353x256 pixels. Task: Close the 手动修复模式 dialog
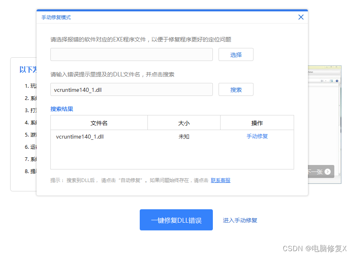coord(301,17)
